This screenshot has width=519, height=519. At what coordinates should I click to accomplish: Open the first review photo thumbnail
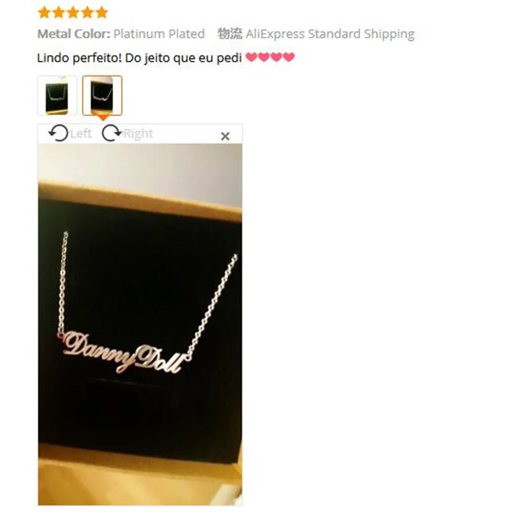tap(57, 96)
